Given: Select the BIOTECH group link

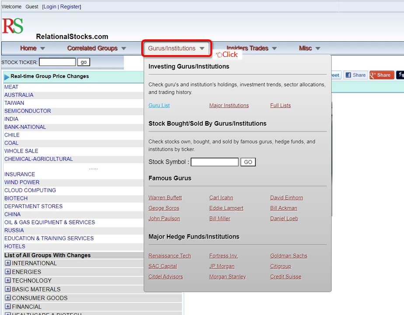Looking at the screenshot, I should click(16, 199).
